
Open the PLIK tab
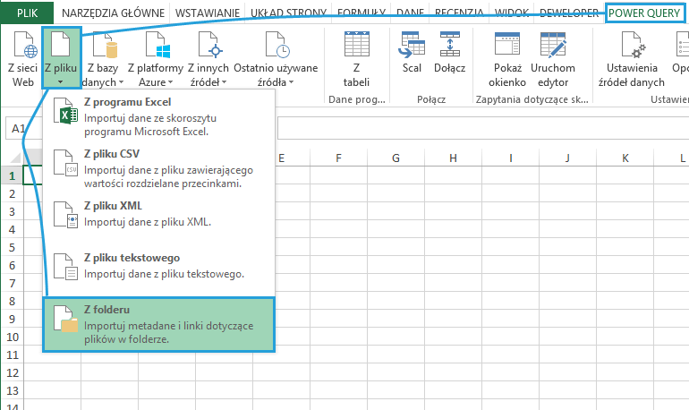pos(27,13)
